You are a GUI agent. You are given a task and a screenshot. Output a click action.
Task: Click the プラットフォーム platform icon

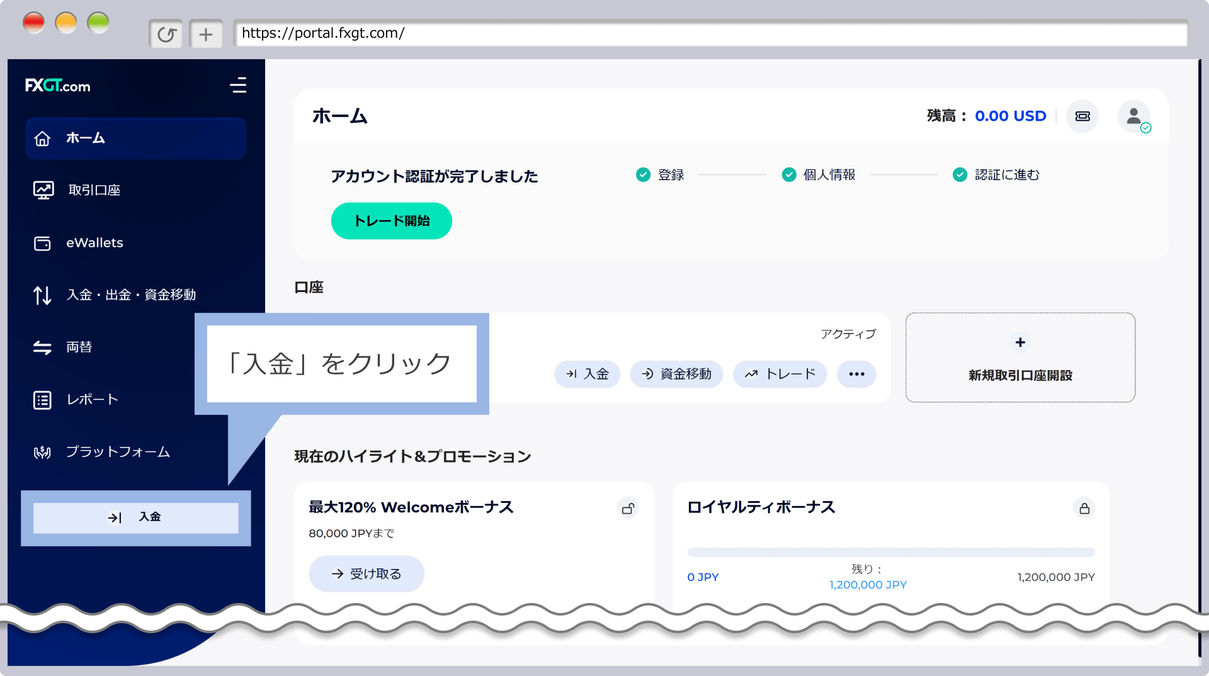coord(42,451)
